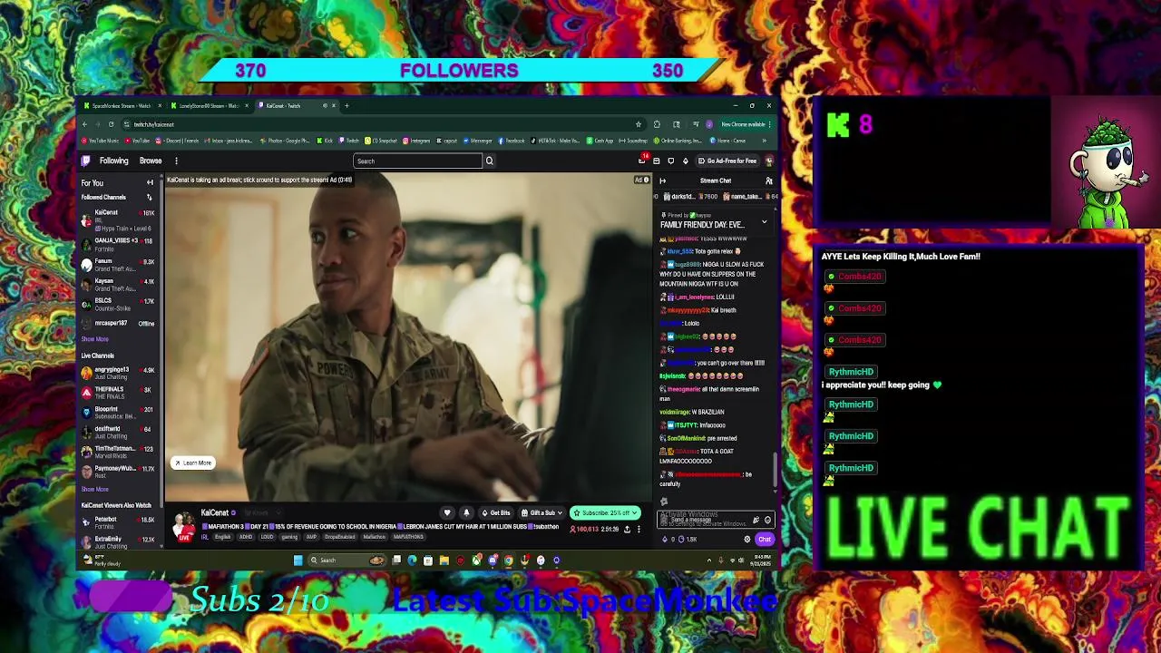Collapse Stream Chat with arrow icon
This screenshot has width=1161, height=653.
[662, 180]
